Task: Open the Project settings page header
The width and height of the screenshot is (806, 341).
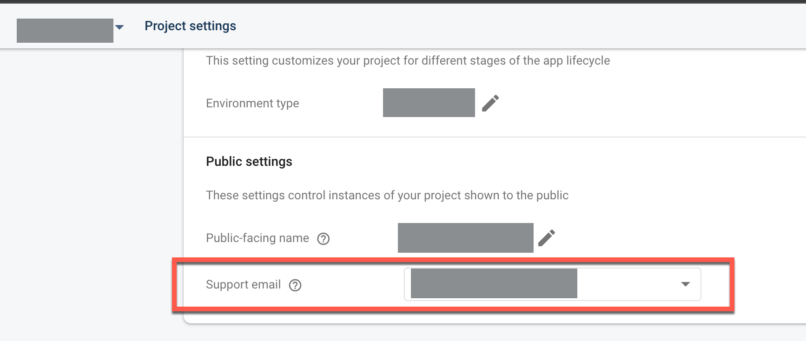Action: 190,26
